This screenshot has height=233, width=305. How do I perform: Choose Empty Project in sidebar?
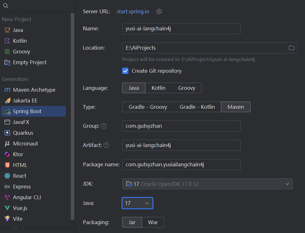click(29, 62)
